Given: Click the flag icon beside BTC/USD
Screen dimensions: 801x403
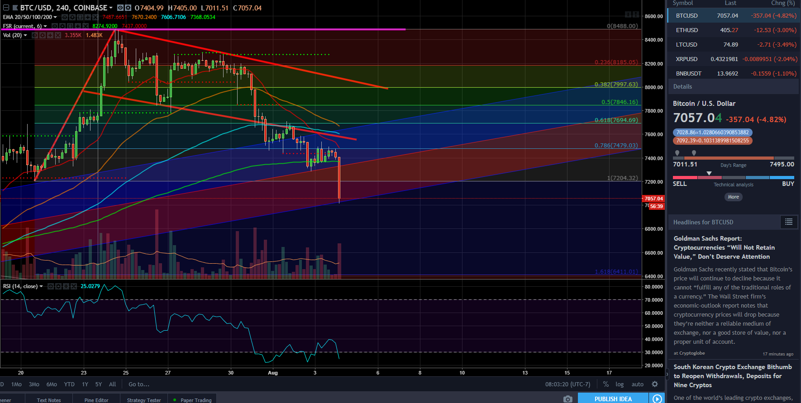Looking at the screenshot, I should 15,8.
